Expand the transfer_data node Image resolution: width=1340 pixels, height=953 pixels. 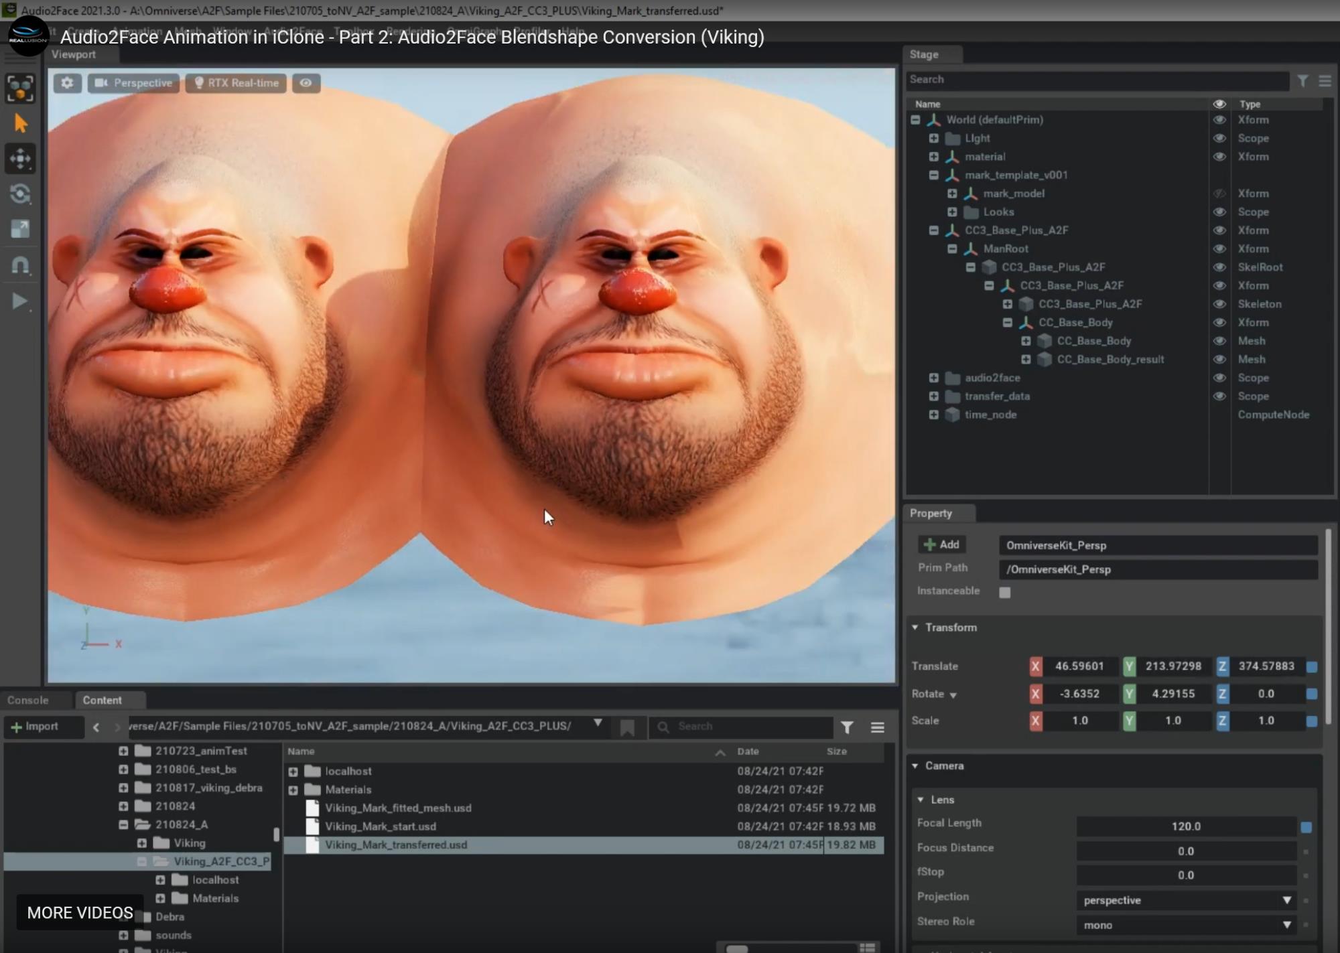pyautogui.click(x=933, y=396)
